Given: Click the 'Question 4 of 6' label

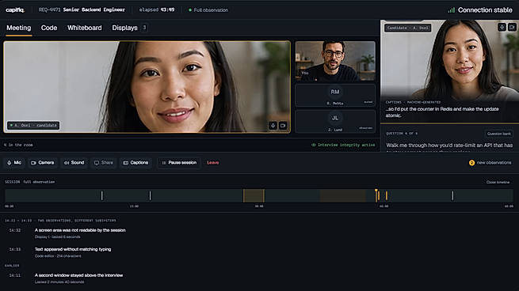Looking at the screenshot, I should coord(402,134).
